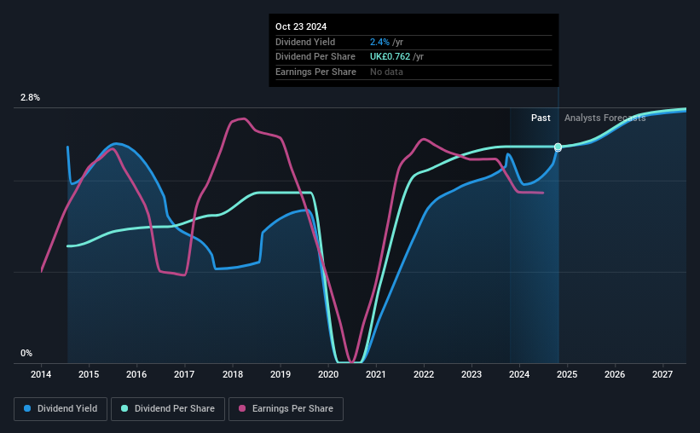
Task: Select the 2018 x-axis year label
Action: click(233, 374)
